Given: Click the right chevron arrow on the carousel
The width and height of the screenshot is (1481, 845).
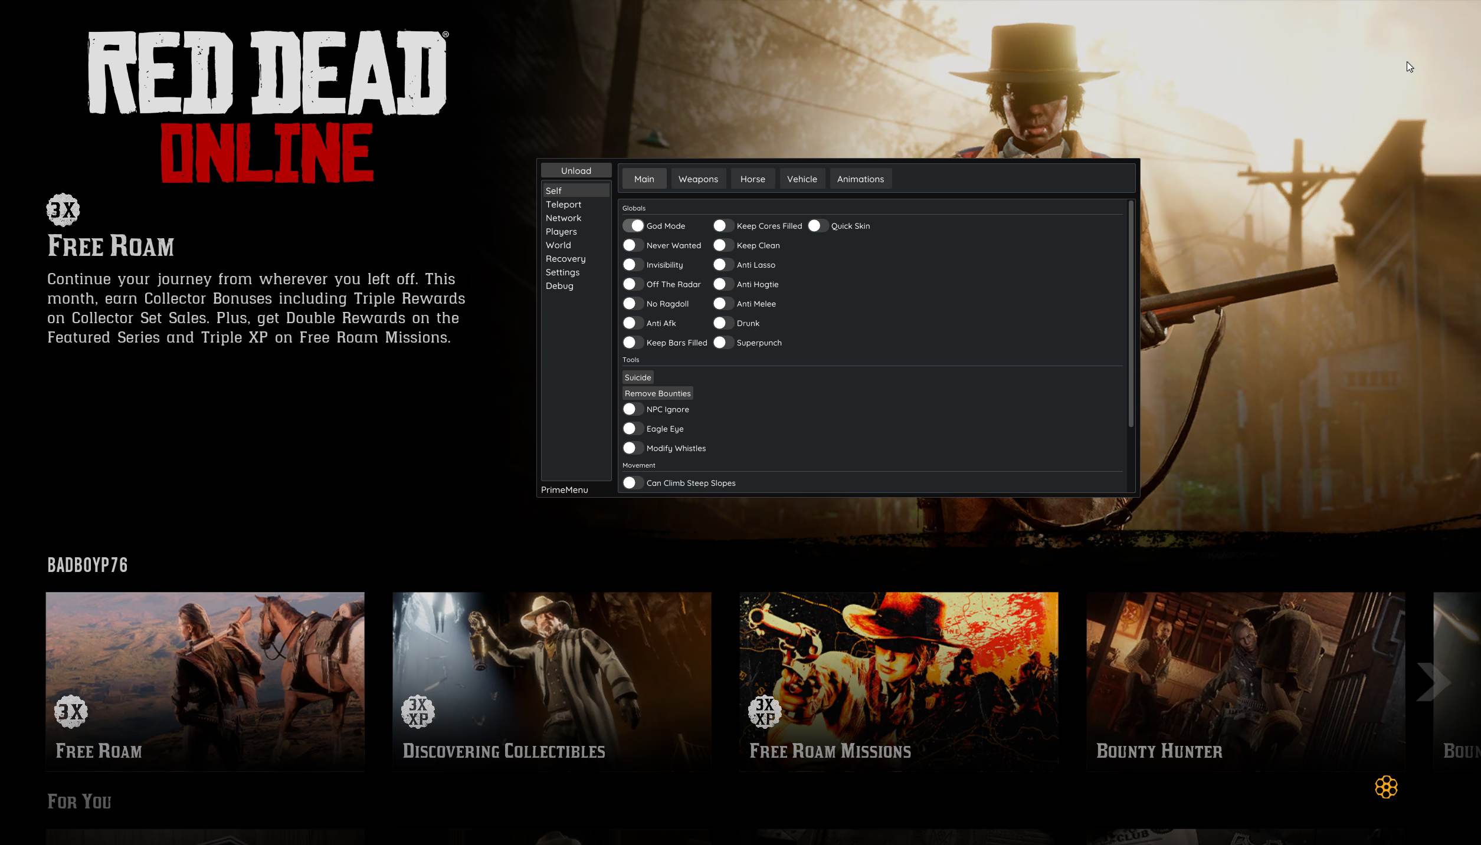Looking at the screenshot, I should [1433, 682].
